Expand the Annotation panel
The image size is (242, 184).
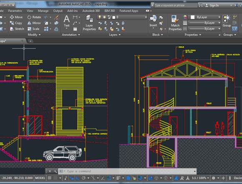pyautogui.click(x=71, y=35)
